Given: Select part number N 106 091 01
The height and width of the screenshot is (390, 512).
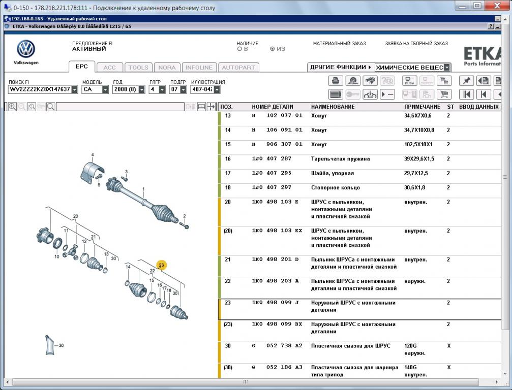Looking at the screenshot, I should click(277, 130).
